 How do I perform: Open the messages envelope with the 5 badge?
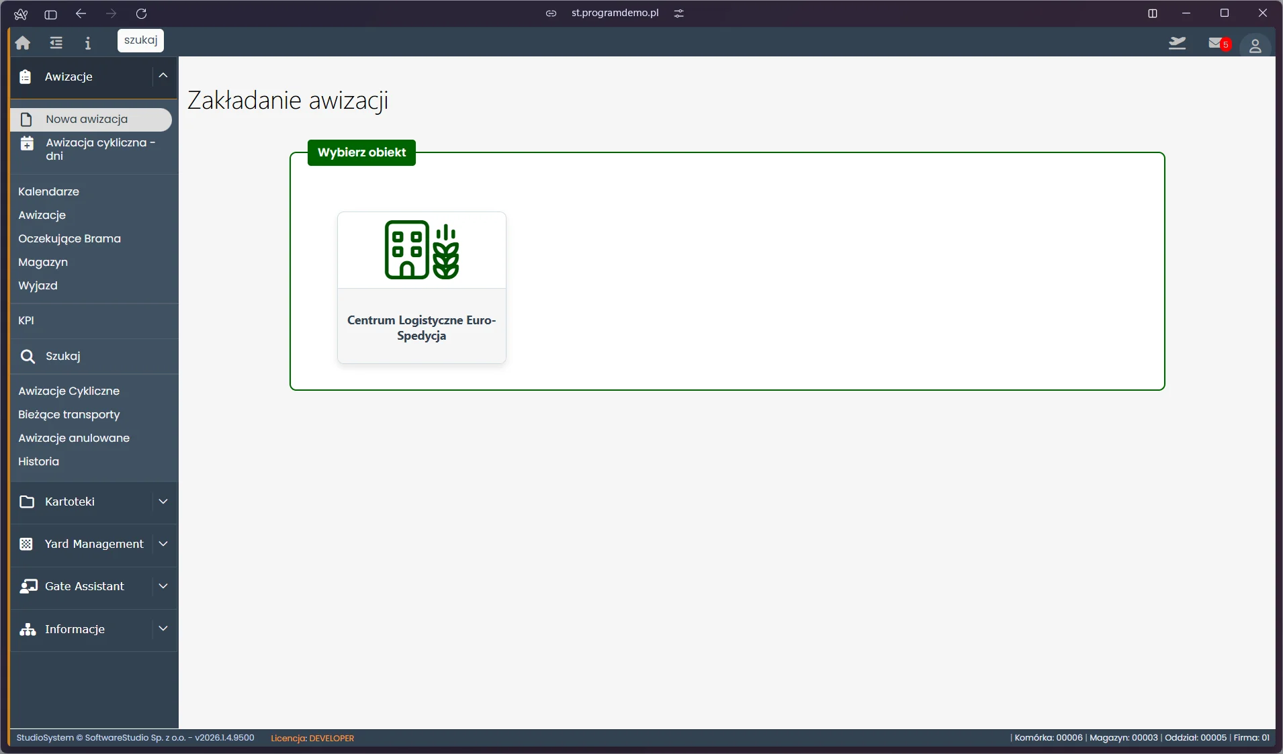coord(1219,44)
